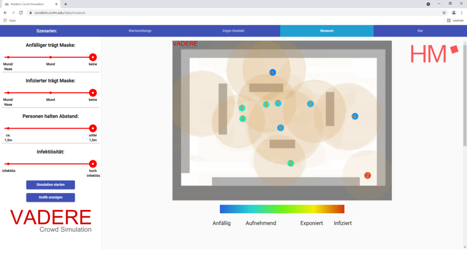Click the infected pedestrian number 2
This screenshot has height=253, width=467.
pos(368,175)
